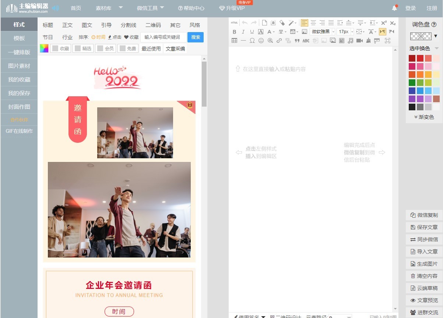Expand the 微信工具 menu
This screenshot has height=318, width=443.
pyautogui.click(x=150, y=8)
